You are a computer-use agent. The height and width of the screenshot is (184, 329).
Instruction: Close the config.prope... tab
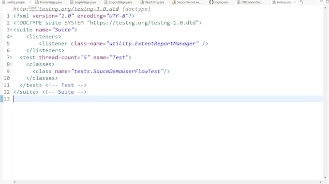click(30, 2)
